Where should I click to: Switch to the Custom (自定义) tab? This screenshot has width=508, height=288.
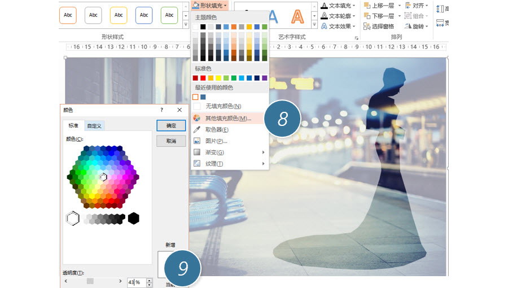(x=94, y=126)
